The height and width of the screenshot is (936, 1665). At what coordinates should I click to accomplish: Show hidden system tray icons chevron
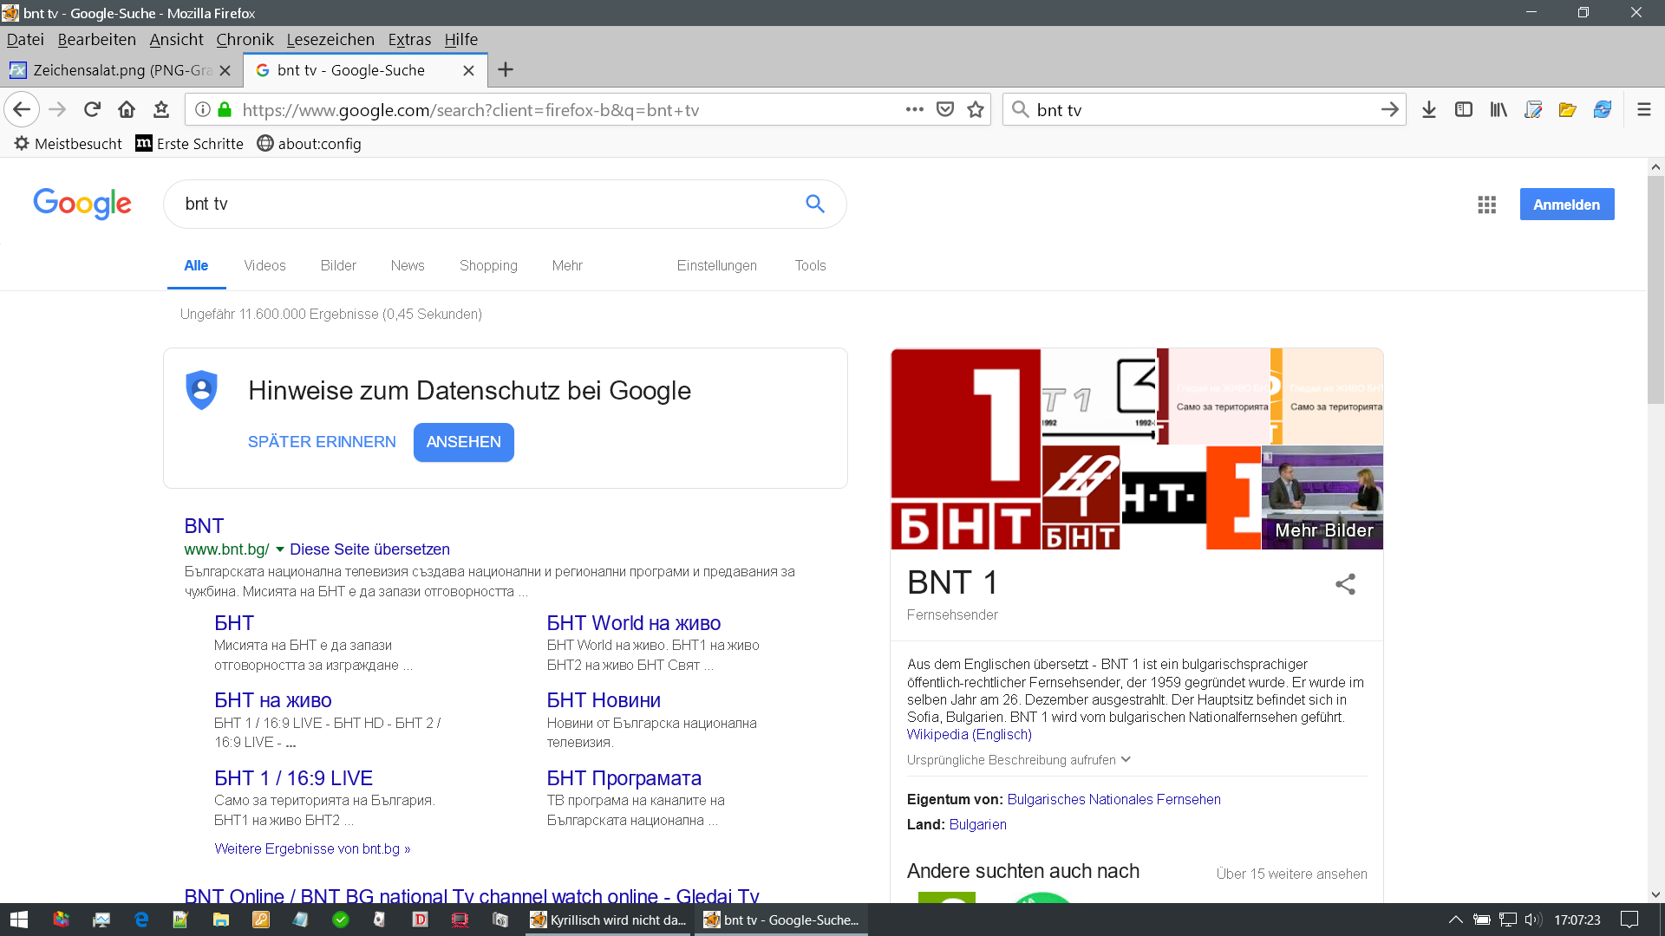(1455, 920)
